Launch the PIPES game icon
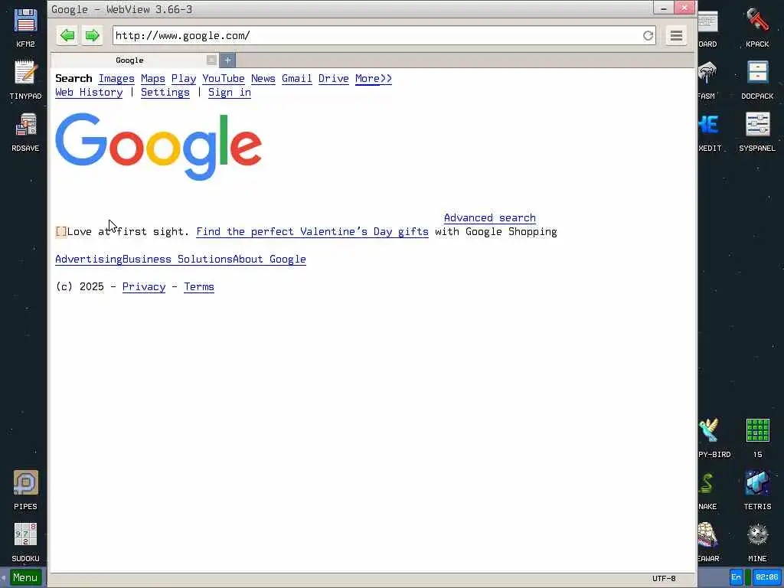 (x=25, y=490)
